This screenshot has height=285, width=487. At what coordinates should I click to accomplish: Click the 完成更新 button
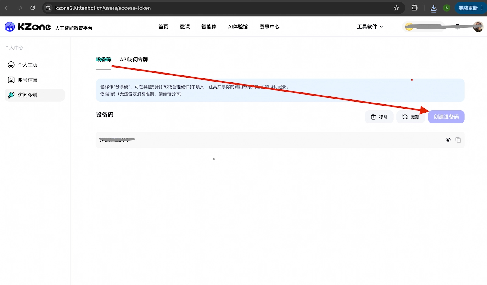tap(468, 8)
